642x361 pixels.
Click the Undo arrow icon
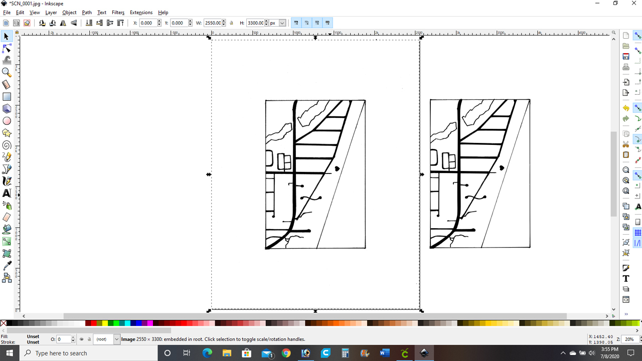(626, 108)
